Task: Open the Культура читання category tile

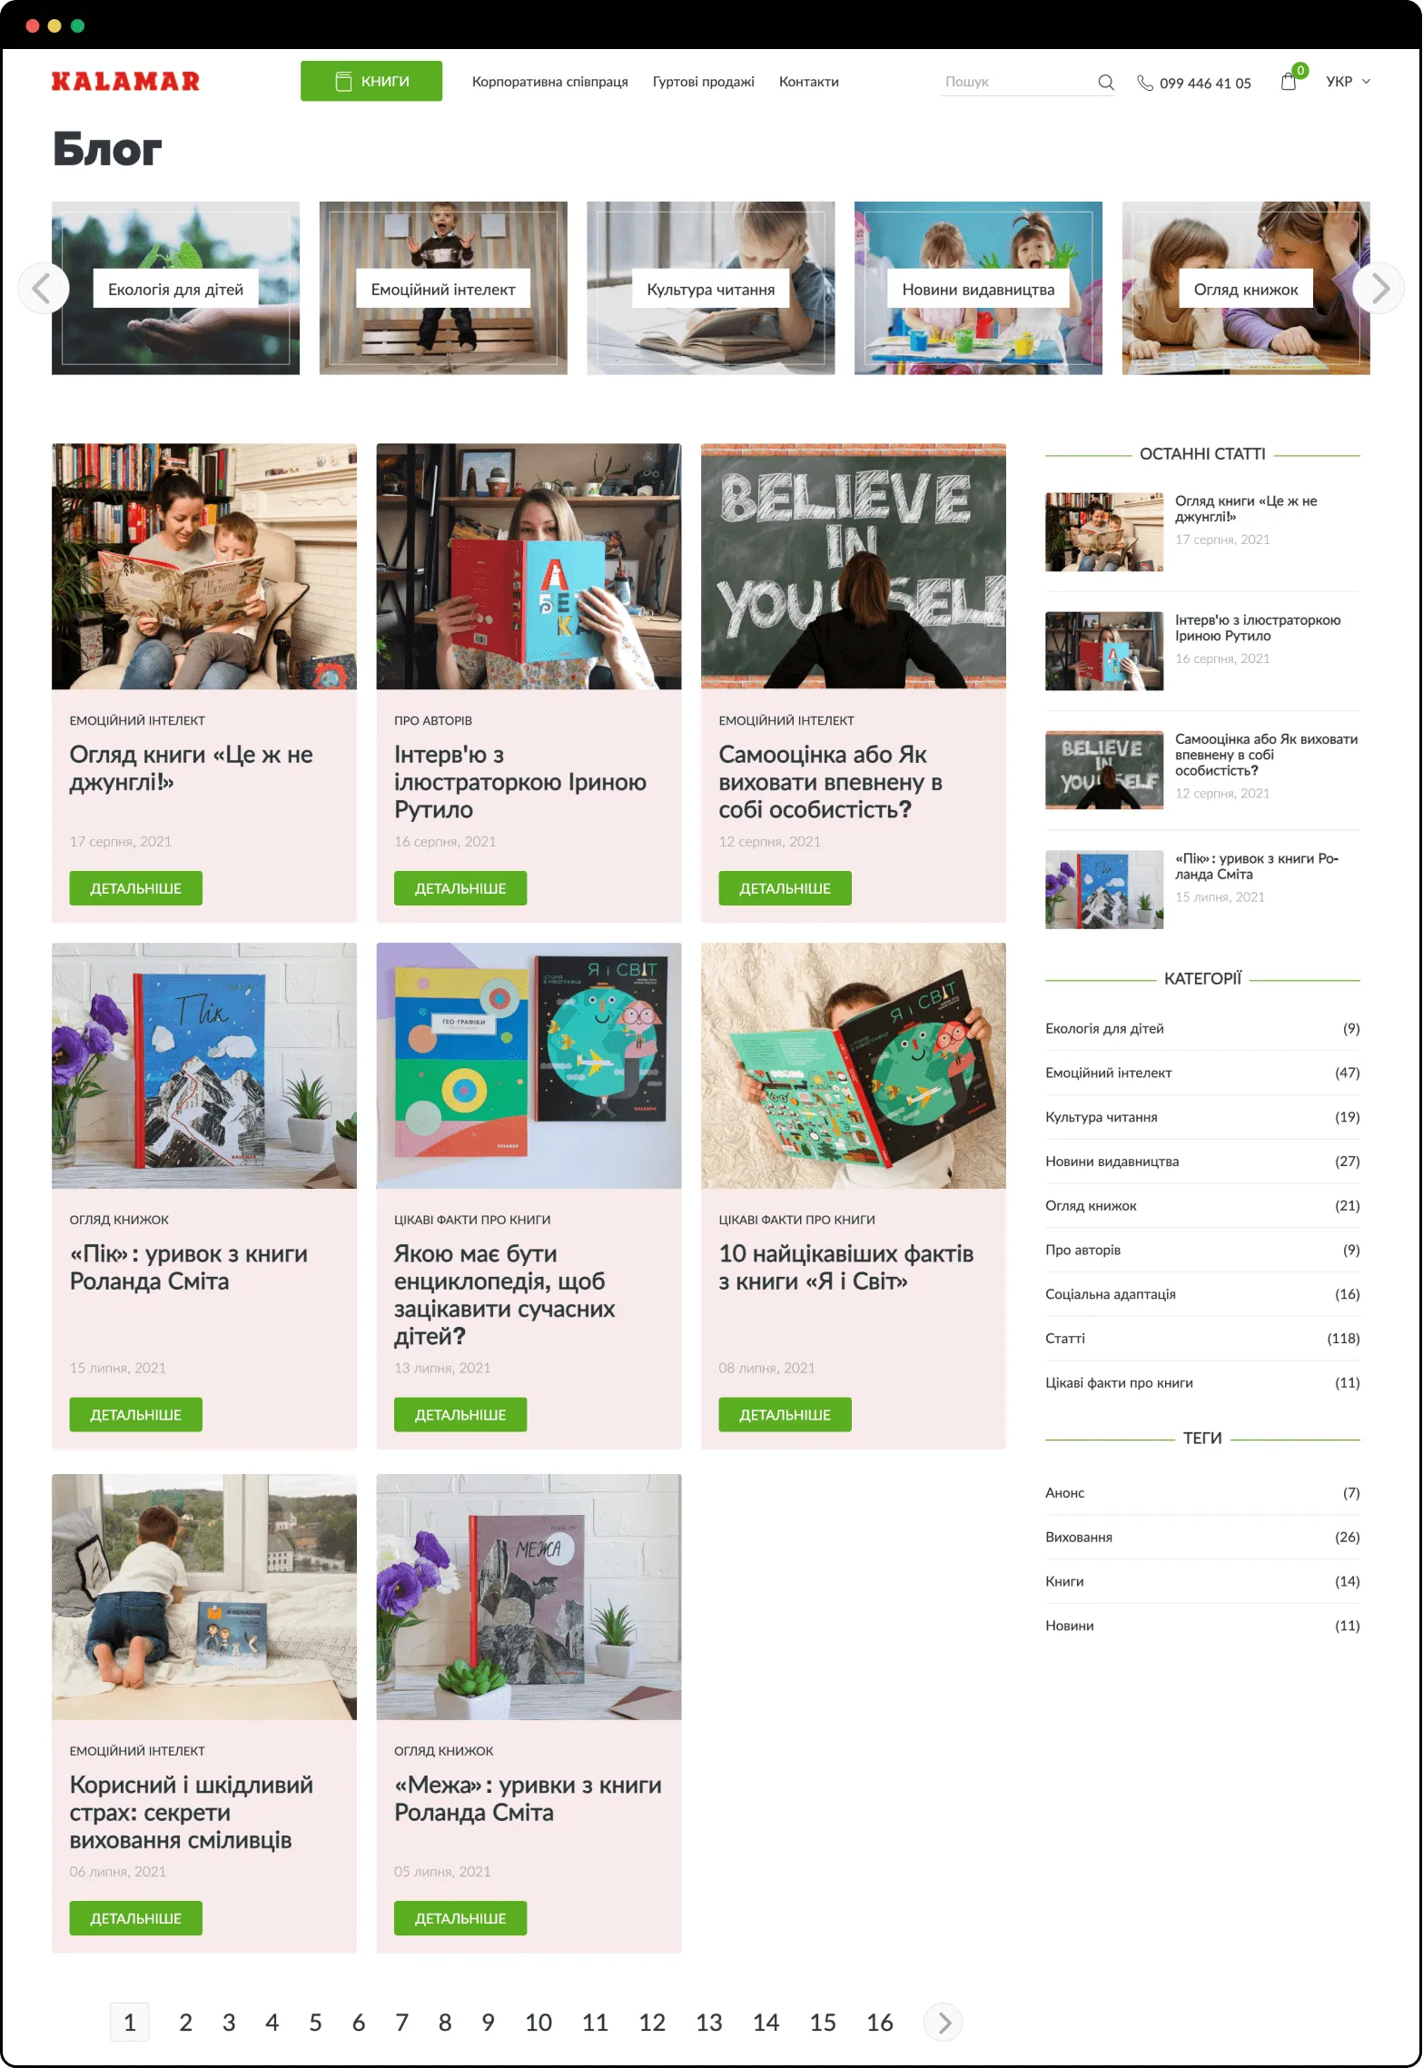Action: [710, 288]
